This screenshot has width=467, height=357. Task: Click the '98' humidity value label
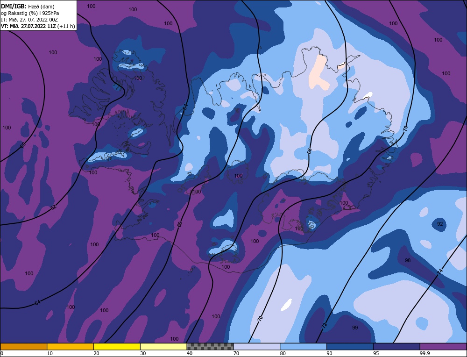click(x=408, y=260)
